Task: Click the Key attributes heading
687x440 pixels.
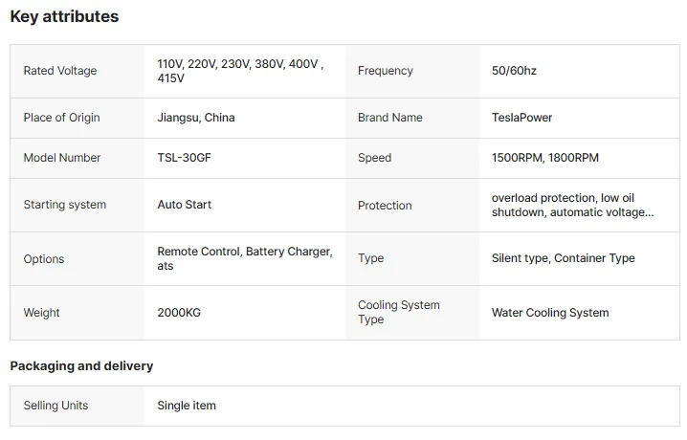Action: pyautogui.click(x=64, y=16)
